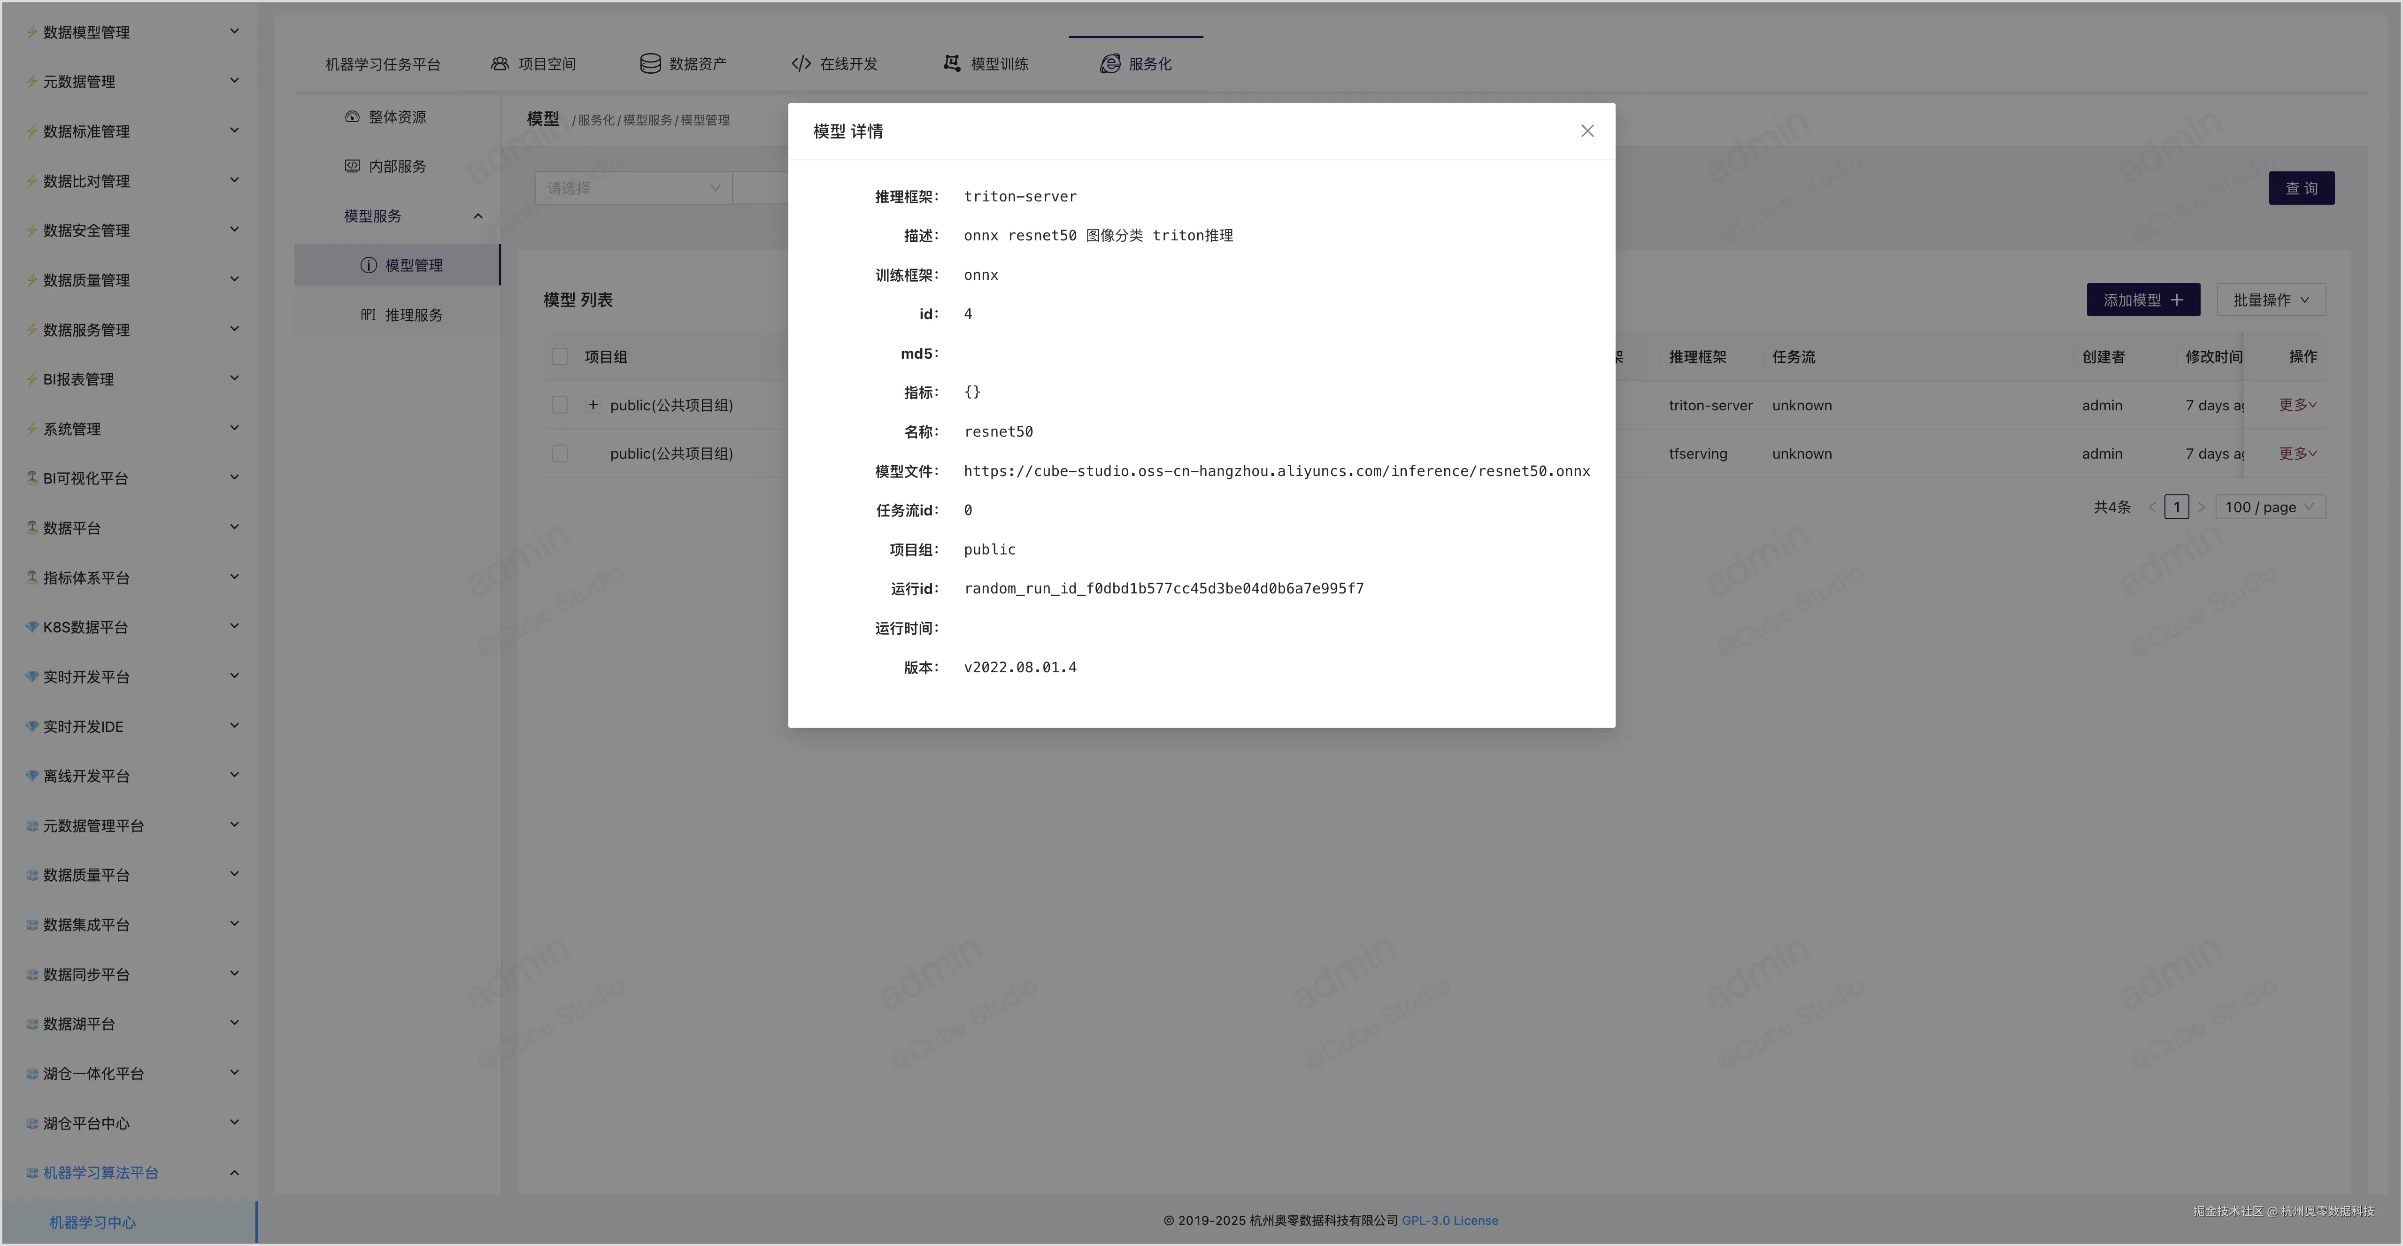This screenshot has width=2403, height=1246.
Task: Click the 在线开发 code brackets icon
Action: coord(801,63)
